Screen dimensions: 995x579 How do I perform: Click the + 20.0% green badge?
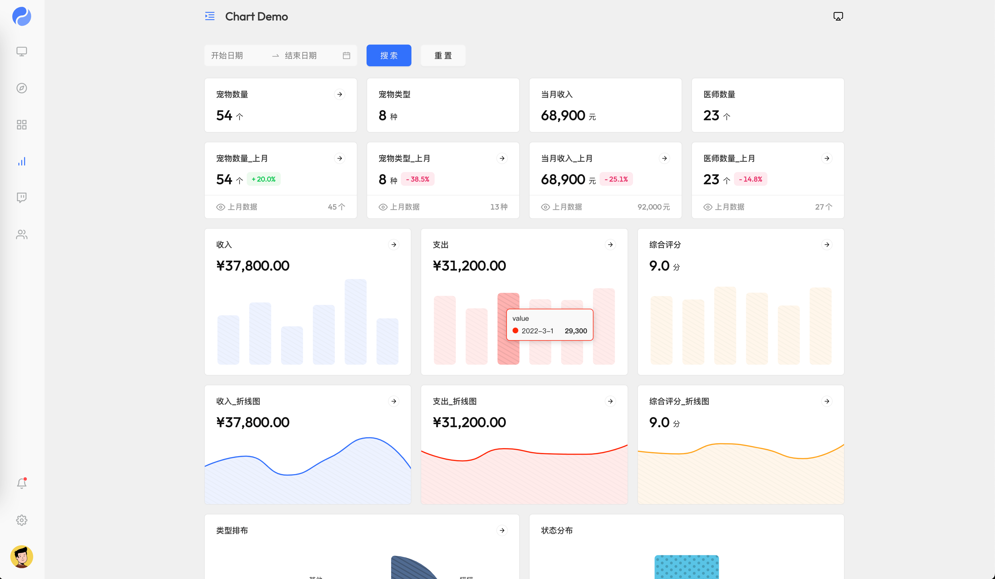tap(263, 179)
